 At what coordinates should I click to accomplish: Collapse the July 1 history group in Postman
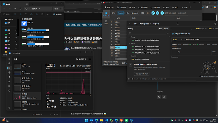(129, 44)
